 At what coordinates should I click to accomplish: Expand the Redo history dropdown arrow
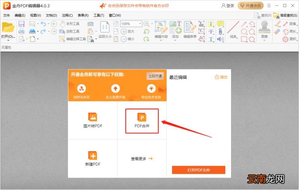tap(49, 31)
